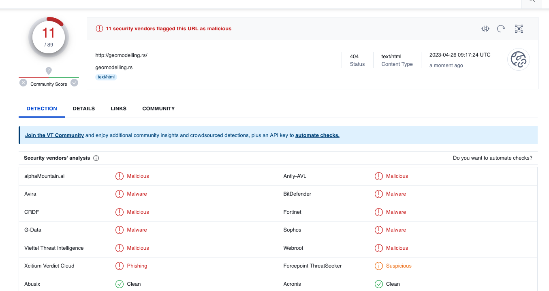Click the Security vendors' analysis heading
549x291 pixels.
click(57, 158)
